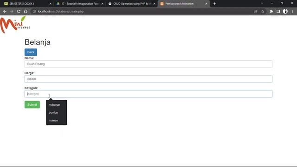Click the blue Back button
297x167 pixels.
coord(31,52)
